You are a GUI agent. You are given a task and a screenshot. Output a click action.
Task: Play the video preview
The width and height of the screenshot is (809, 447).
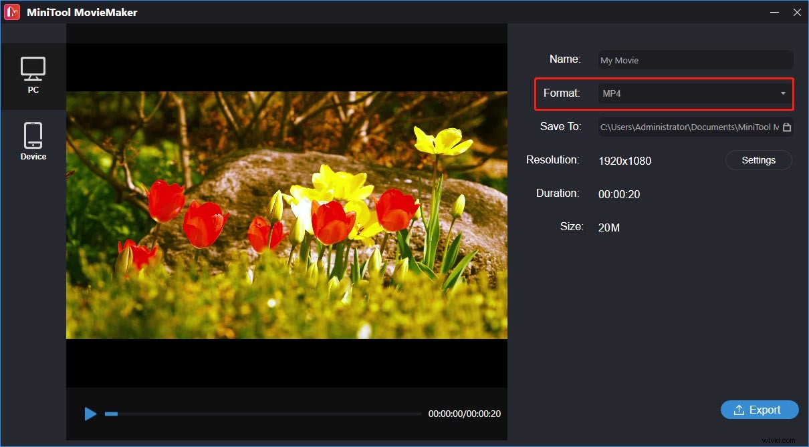pos(91,414)
